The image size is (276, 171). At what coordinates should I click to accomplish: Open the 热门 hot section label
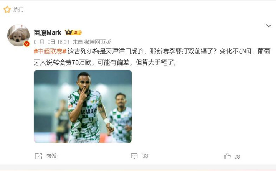click(x=18, y=9)
